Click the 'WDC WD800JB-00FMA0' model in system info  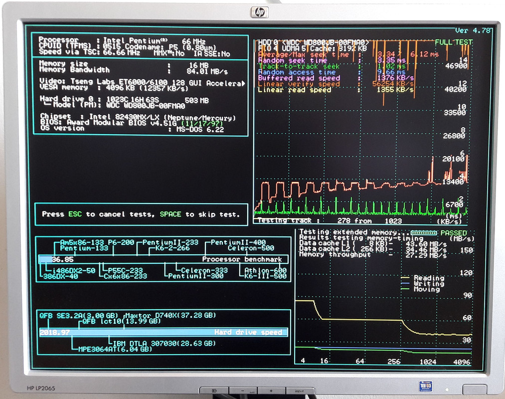click(146, 106)
